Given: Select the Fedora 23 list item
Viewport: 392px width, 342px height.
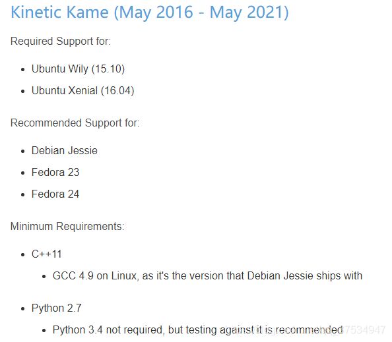Looking at the screenshot, I should click(x=55, y=173).
